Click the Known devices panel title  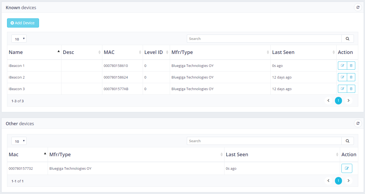[21, 8]
